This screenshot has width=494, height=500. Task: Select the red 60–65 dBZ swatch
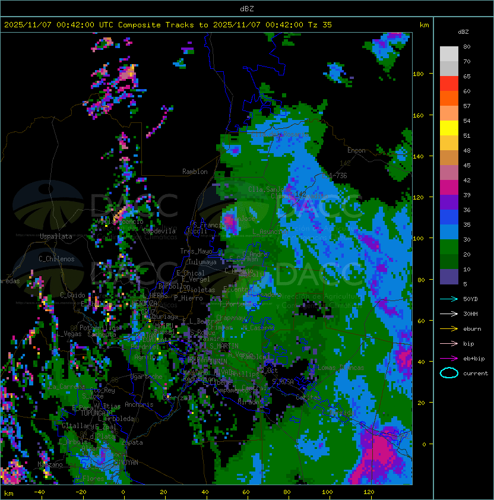coord(449,83)
